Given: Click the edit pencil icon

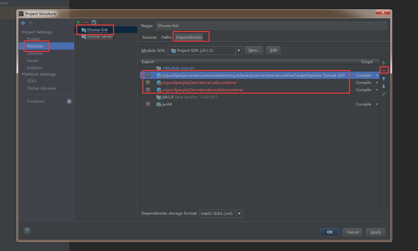Looking at the screenshot, I should tap(383, 94).
